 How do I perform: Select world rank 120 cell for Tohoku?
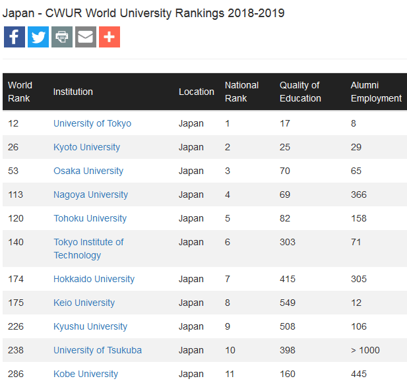pyautogui.click(x=16, y=218)
